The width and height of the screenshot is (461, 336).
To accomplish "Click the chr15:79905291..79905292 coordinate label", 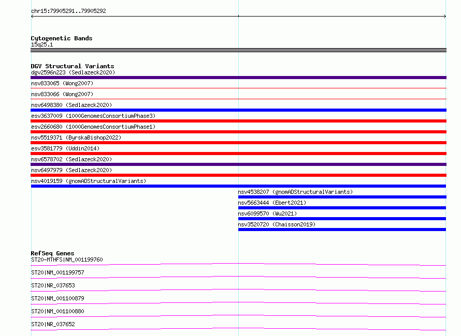I will pyautogui.click(x=68, y=11).
